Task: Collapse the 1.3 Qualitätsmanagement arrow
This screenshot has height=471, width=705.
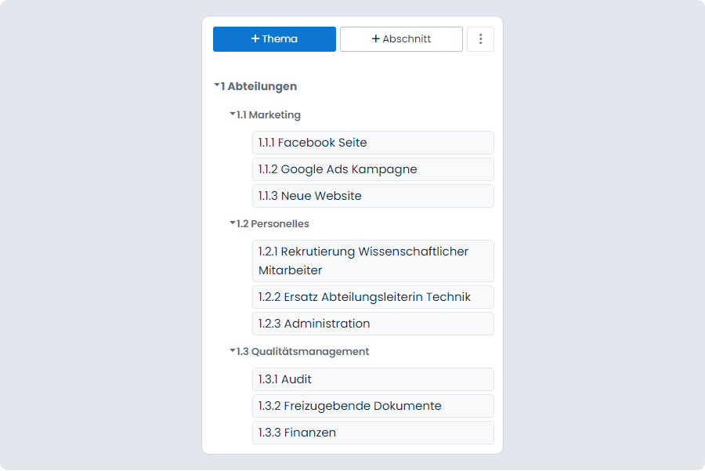Action: point(233,350)
